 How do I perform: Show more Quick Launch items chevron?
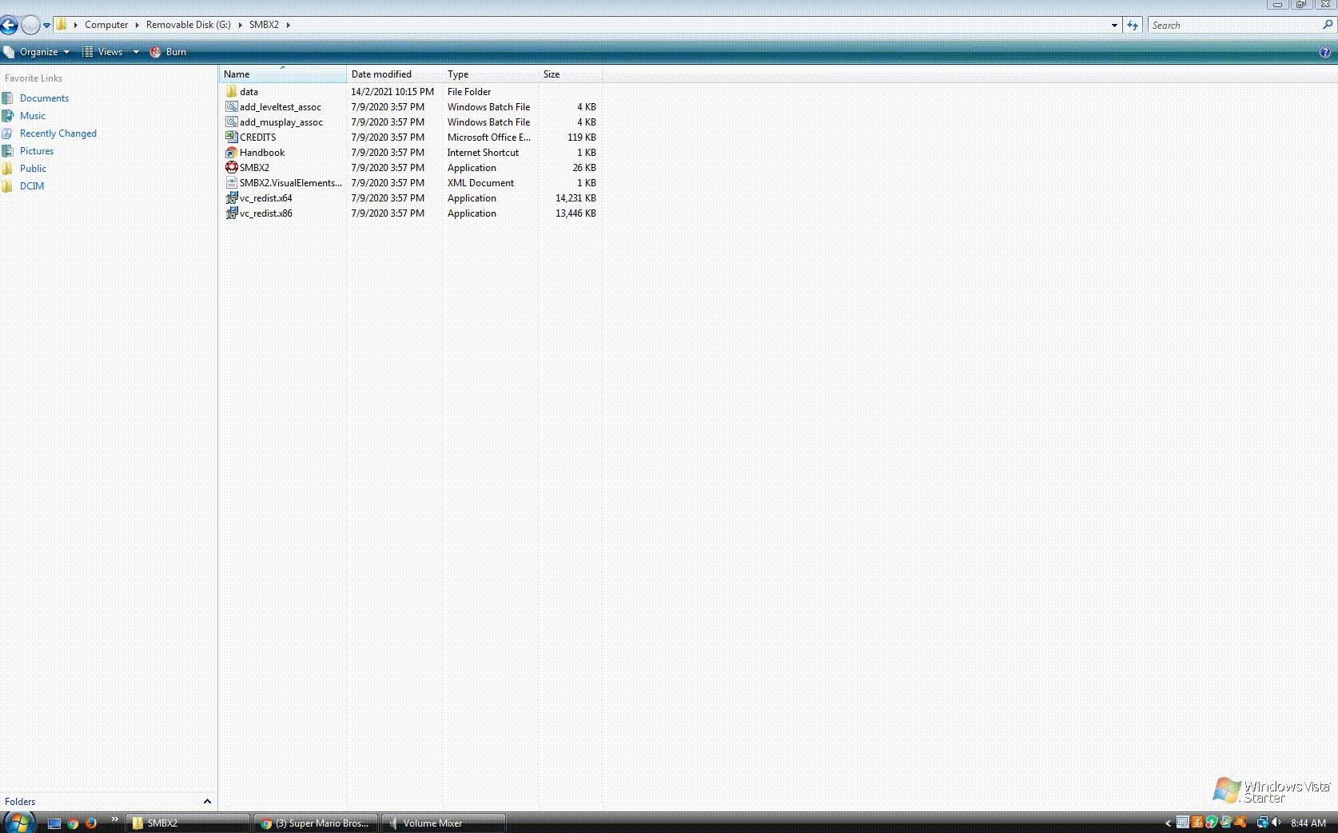pos(114,819)
